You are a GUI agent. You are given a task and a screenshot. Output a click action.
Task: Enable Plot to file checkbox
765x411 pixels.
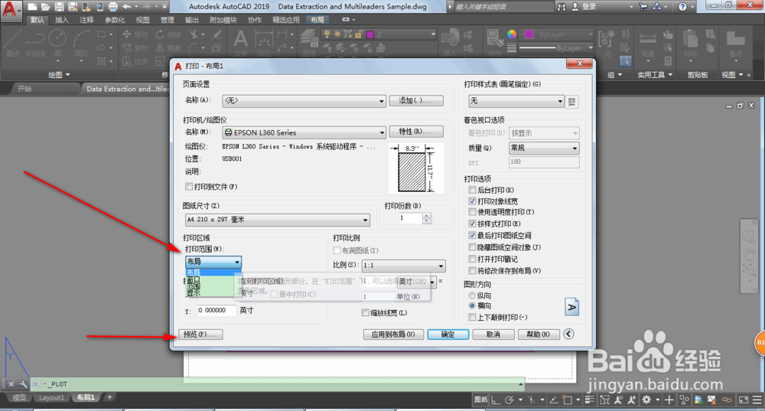(189, 187)
